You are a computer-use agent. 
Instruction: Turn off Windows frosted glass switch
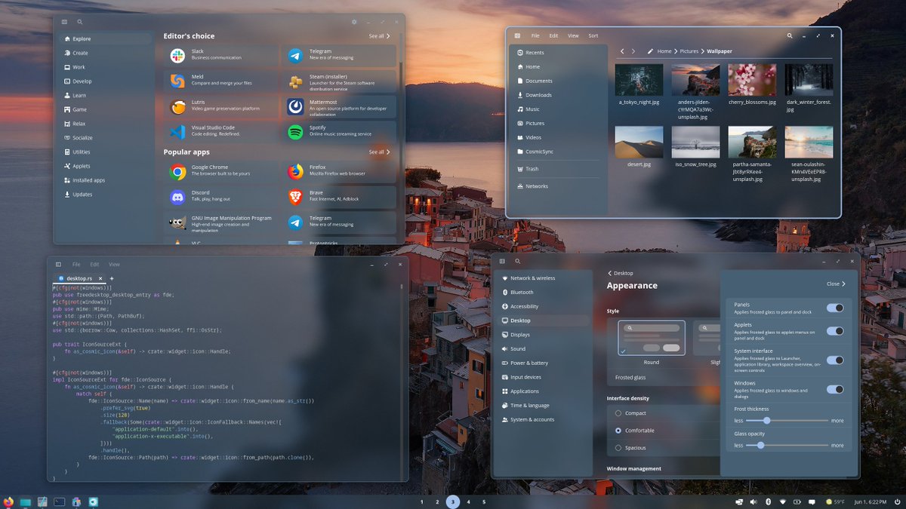pos(835,389)
